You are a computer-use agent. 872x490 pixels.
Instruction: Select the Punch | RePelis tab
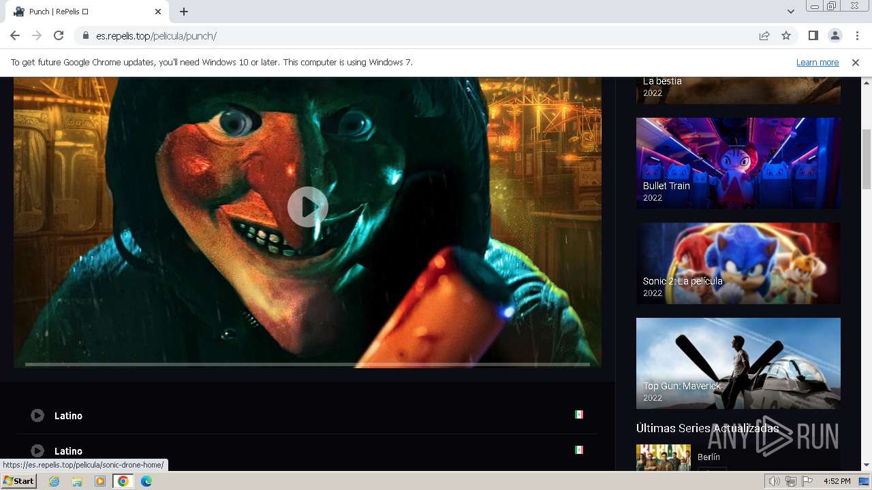point(89,12)
